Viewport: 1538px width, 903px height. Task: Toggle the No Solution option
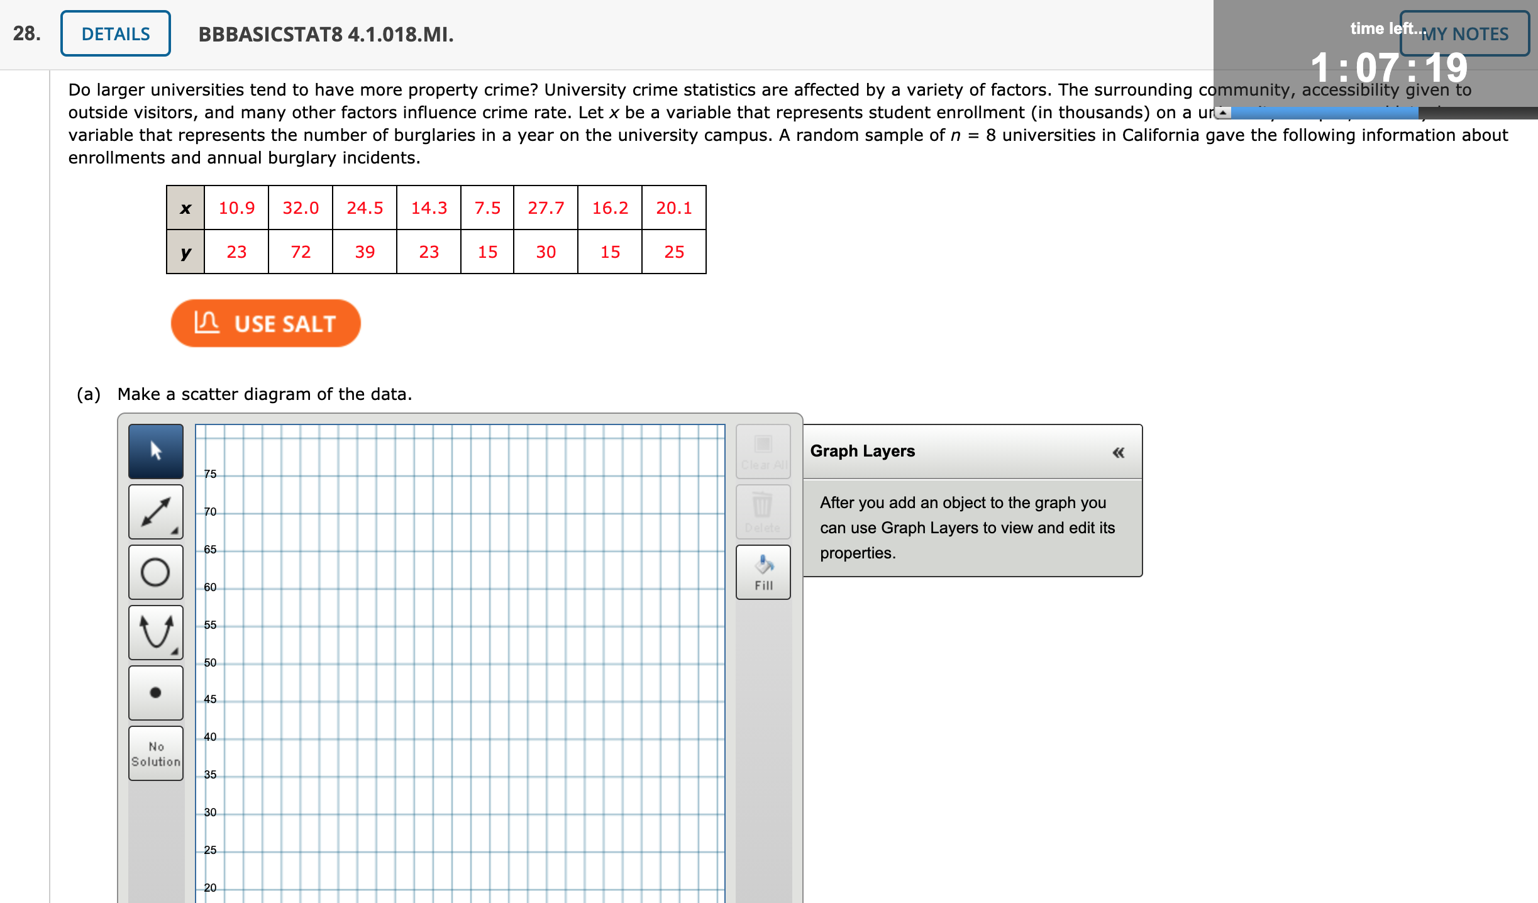click(x=155, y=753)
